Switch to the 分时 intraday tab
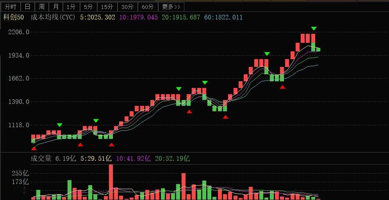Viewport: 389px width, 200px height. [x=11, y=7]
